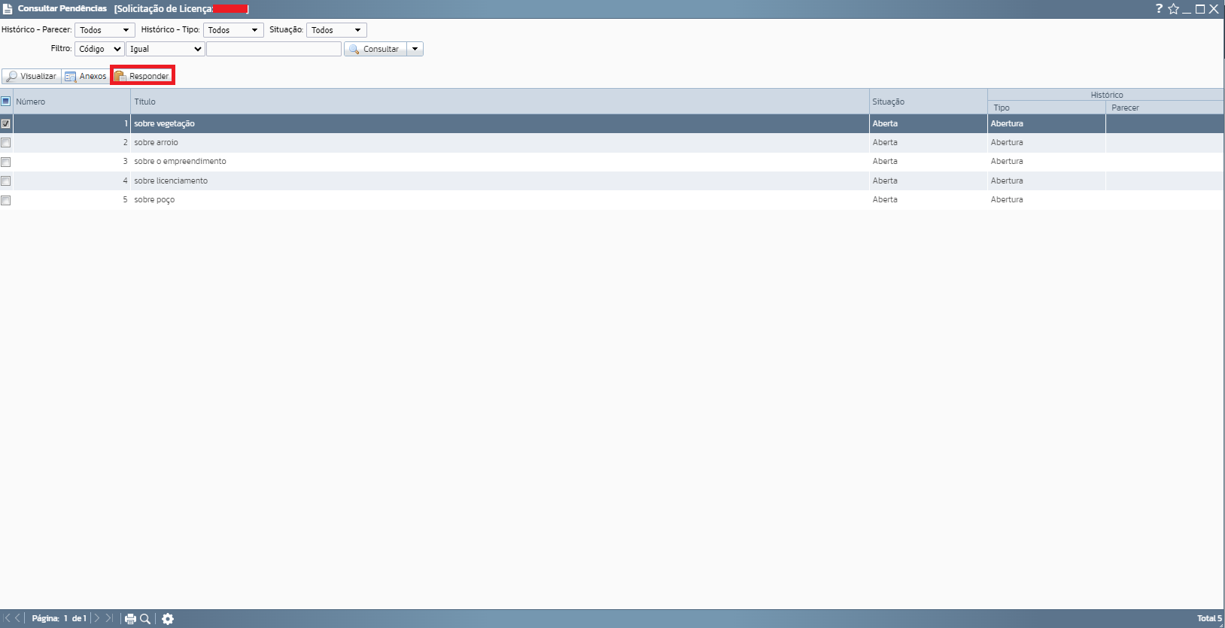Open the Filtro Código dropdown

99,49
